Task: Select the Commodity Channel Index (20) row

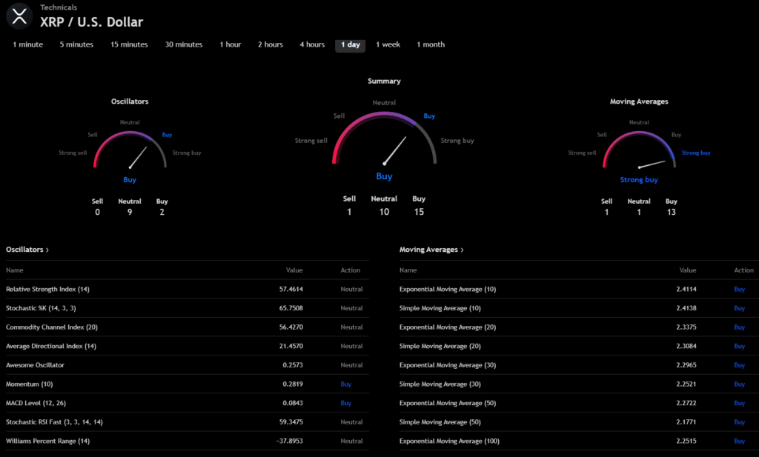Action: 188,327
